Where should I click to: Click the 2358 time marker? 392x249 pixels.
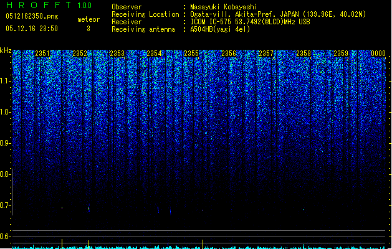304,54
